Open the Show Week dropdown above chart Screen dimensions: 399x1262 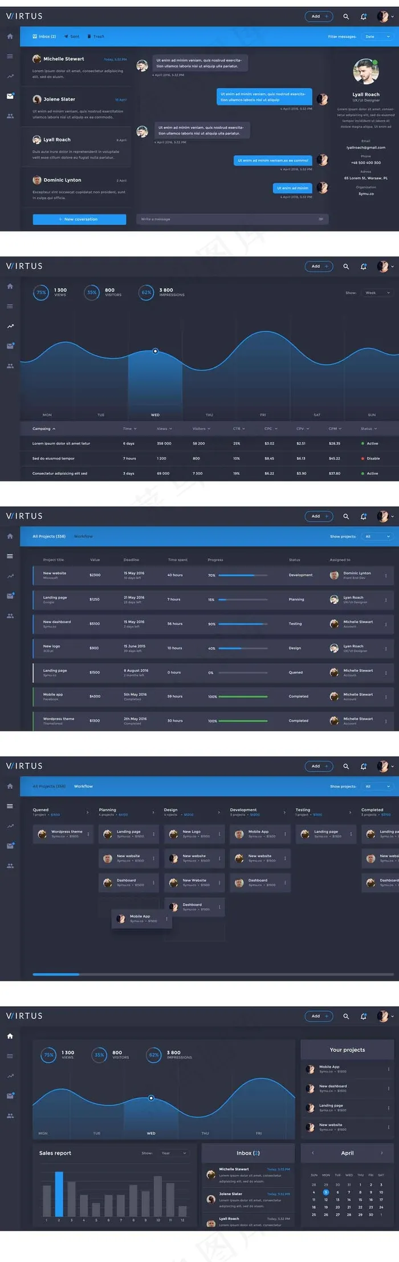(378, 293)
